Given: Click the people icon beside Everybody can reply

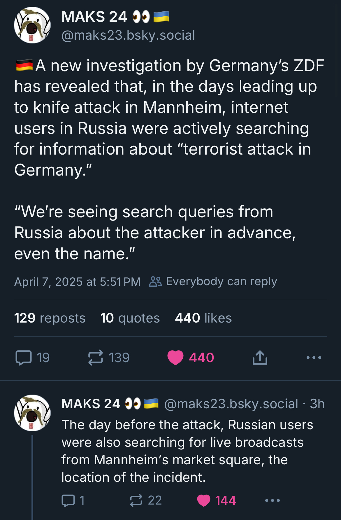Looking at the screenshot, I should [155, 281].
